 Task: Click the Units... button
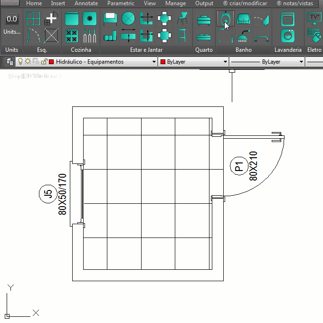(12, 32)
